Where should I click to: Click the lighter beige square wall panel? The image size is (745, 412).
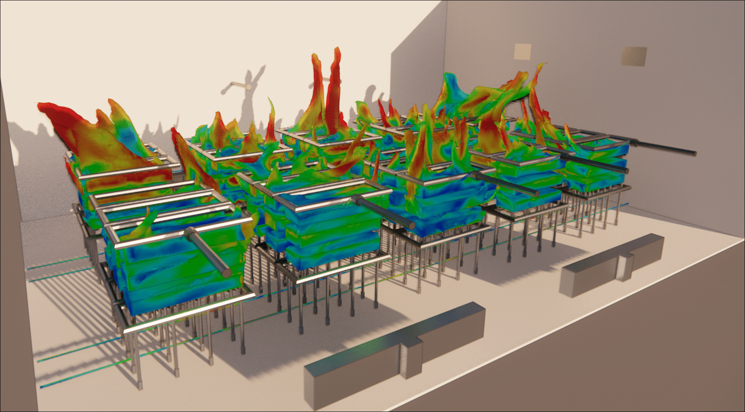522,52
